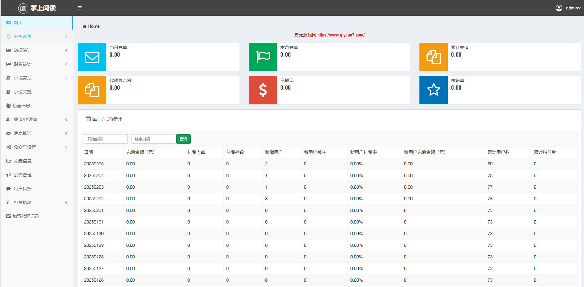This screenshot has width=584, height=287.
Task: Open 用户反馈 menu item
Action: pos(23,189)
